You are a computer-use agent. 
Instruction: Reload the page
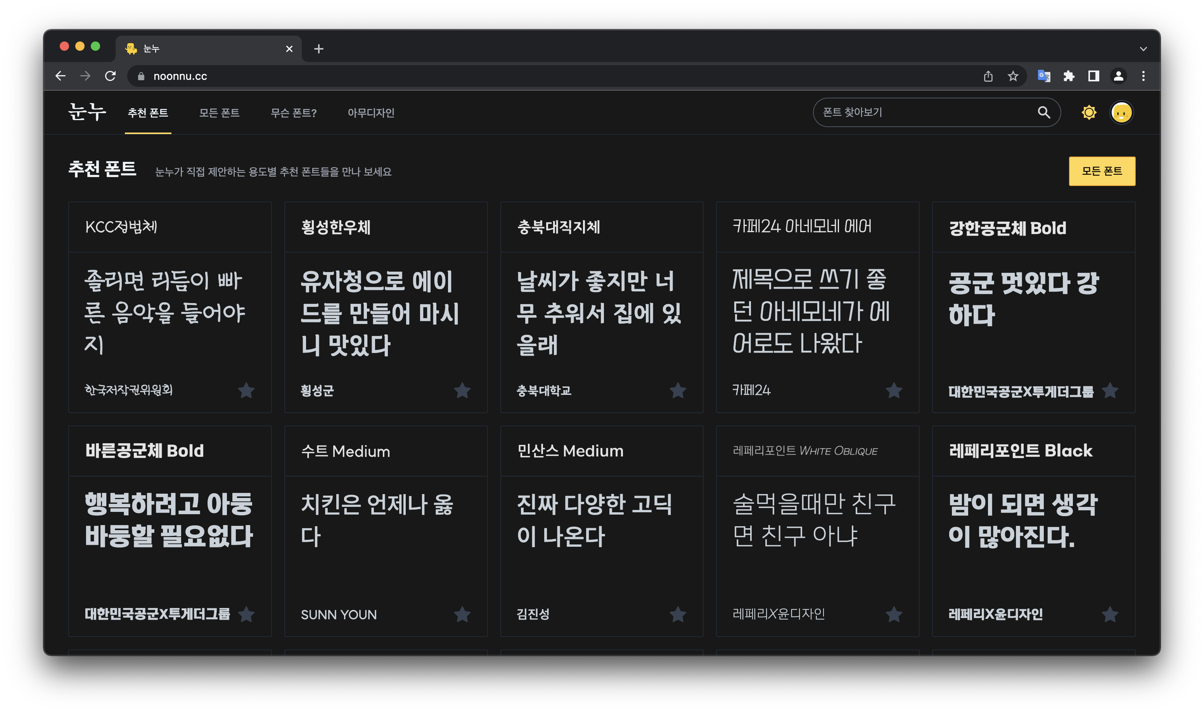click(x=110, y=76)
